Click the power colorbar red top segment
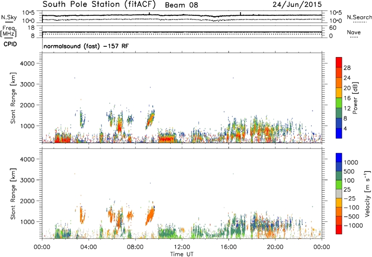The image size is (372, 257). coord(339,61)
